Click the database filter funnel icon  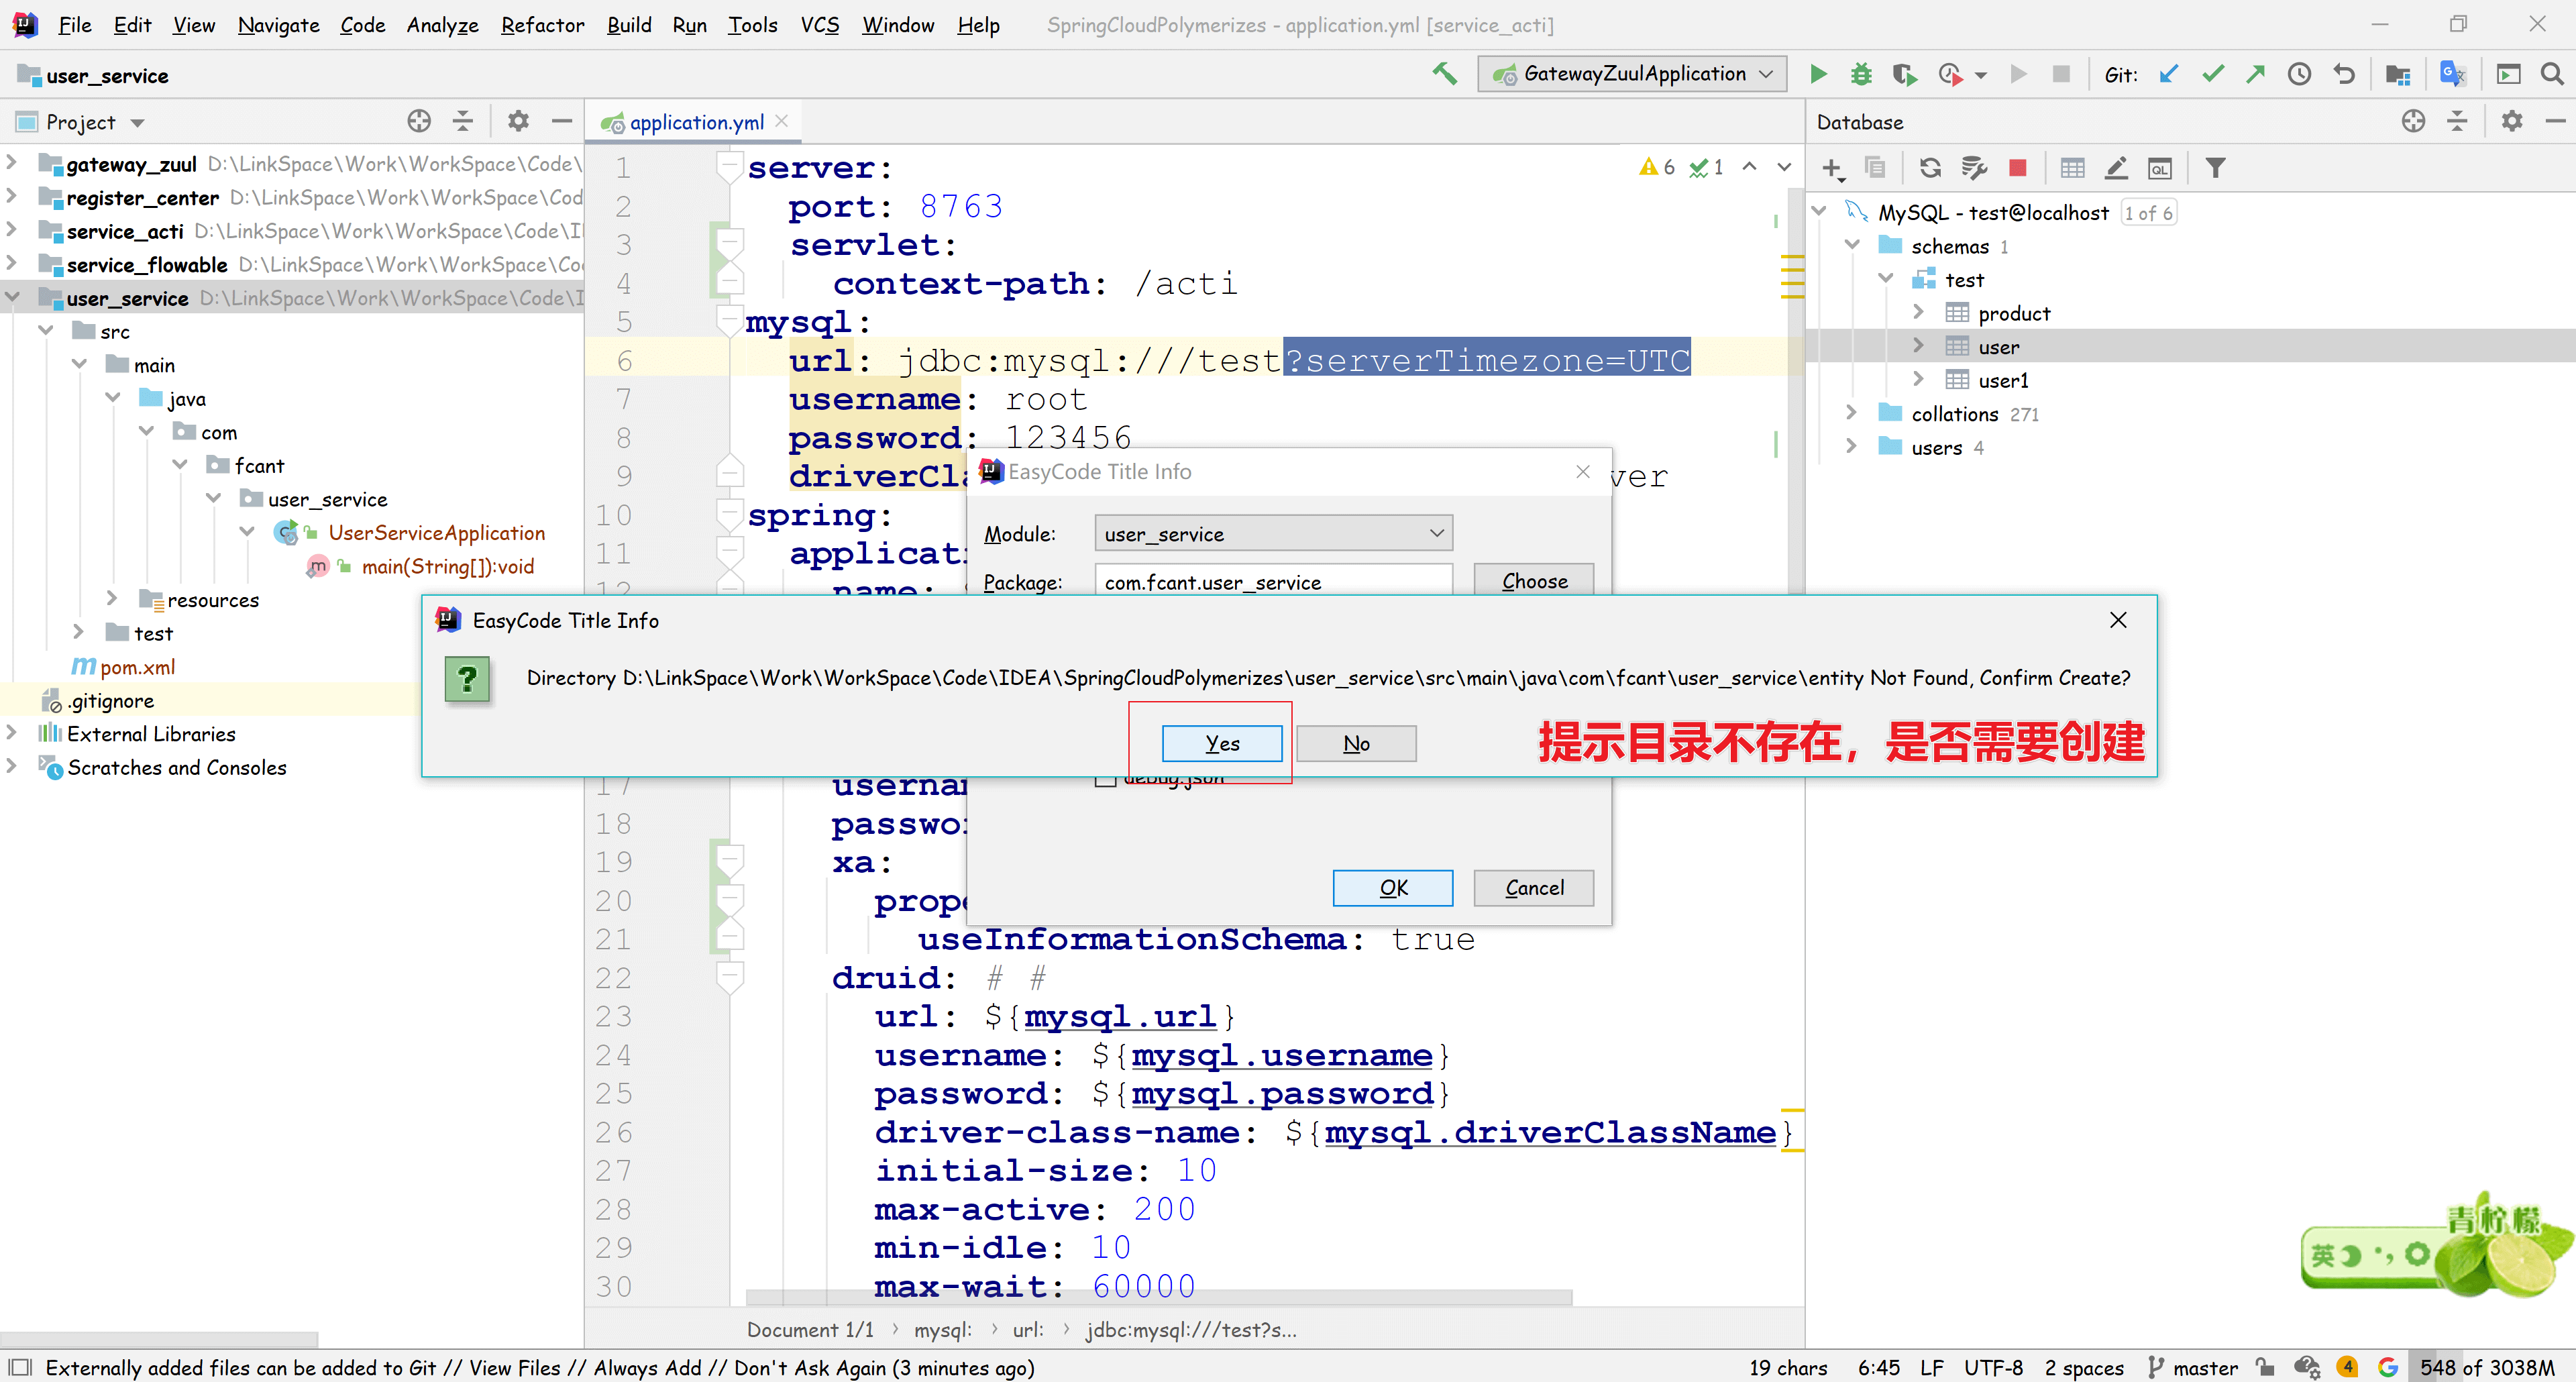click(2215, 168)
